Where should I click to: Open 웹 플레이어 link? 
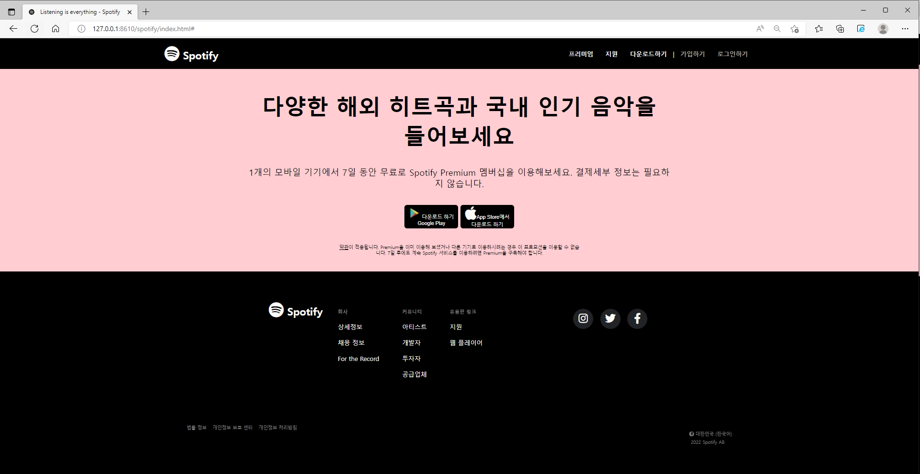[466, 343]
